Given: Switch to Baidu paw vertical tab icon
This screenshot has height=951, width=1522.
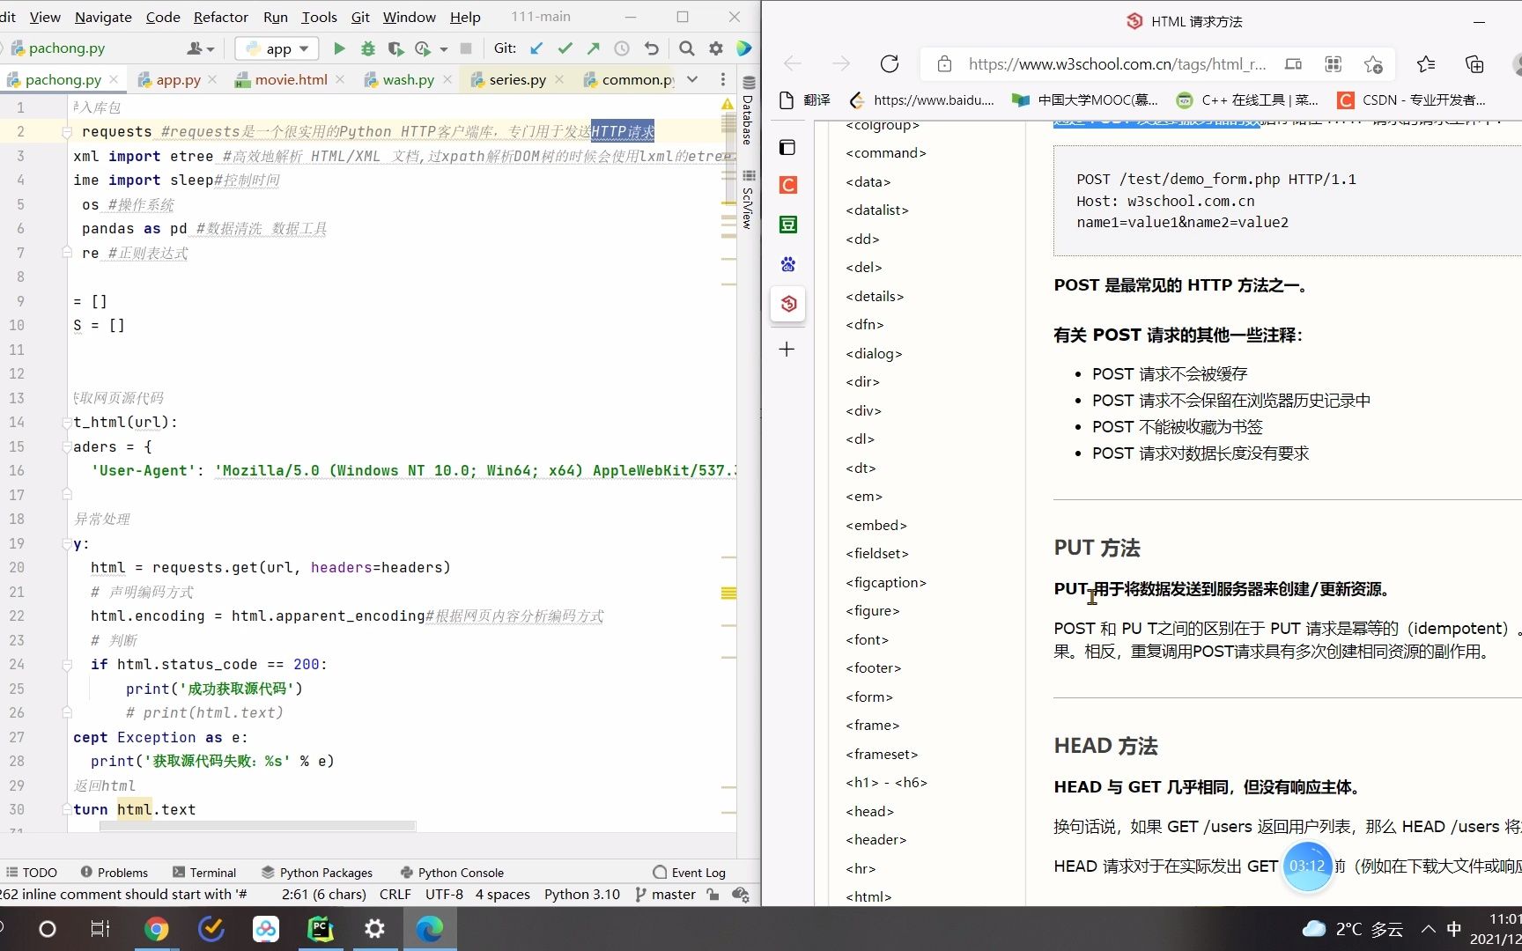Looking at the screenshot, I should (x=787, y=263).
